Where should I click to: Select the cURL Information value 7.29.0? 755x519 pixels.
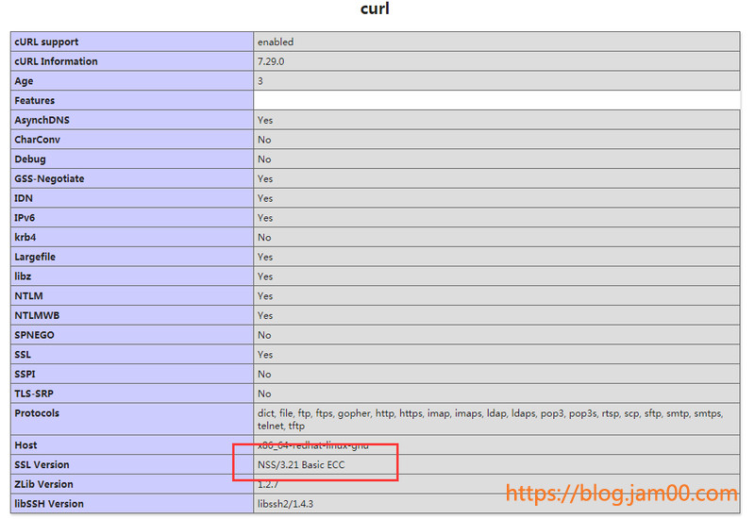click(x=272, y=61)
